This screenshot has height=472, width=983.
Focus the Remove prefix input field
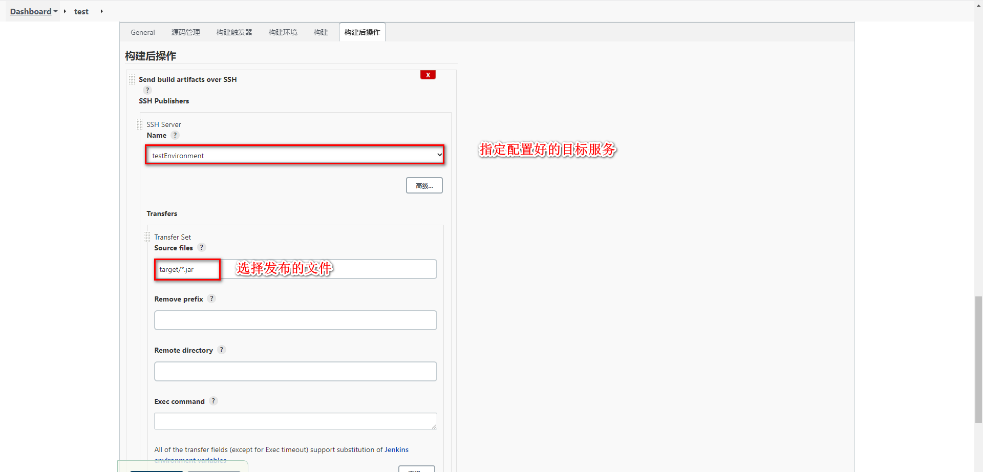tap(295, 320)
